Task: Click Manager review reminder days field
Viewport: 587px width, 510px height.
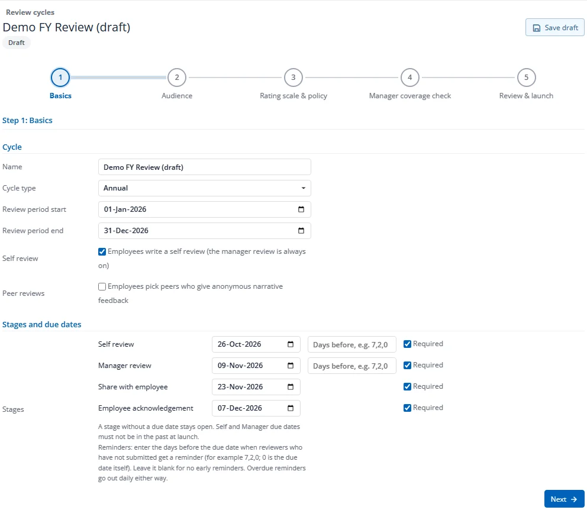Action: tap(352, 366)
